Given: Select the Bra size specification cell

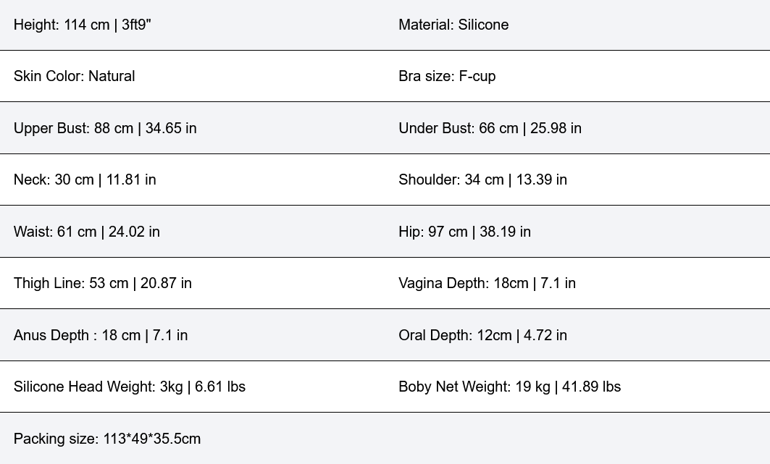Looking at the screenshot, I should pyautogui.click(x=447, y=76).
